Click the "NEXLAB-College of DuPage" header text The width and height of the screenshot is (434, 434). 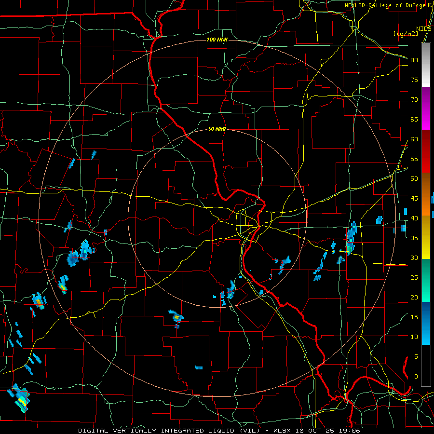coord(385,5)
